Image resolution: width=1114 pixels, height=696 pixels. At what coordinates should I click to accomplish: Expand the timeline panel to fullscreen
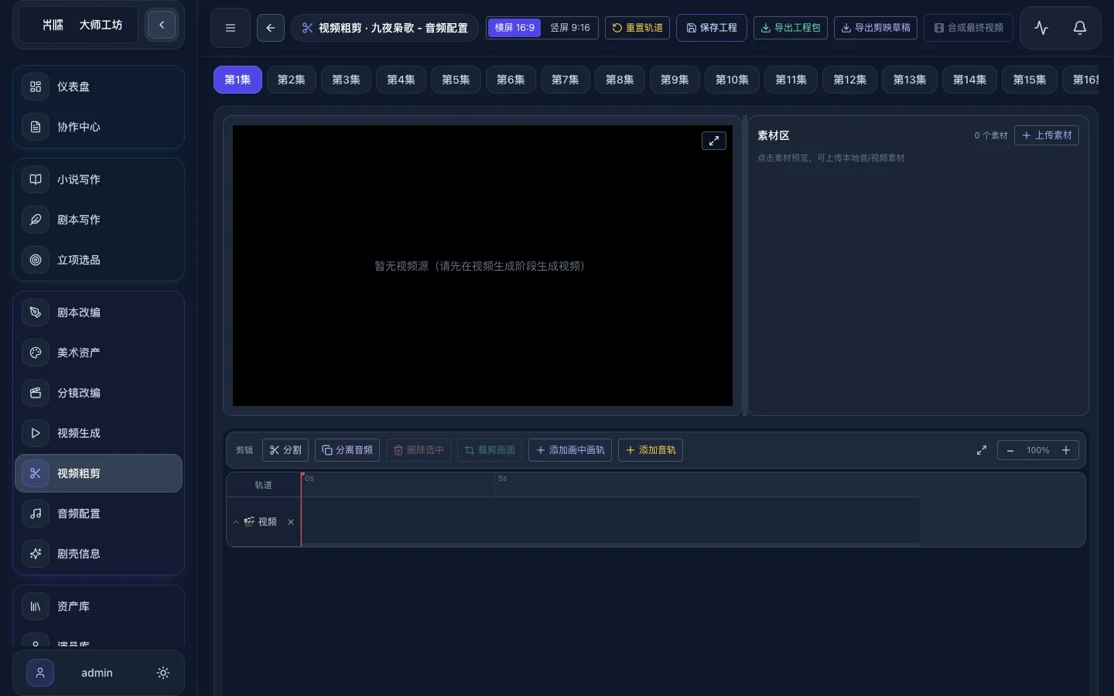click(x=982, y=450)
